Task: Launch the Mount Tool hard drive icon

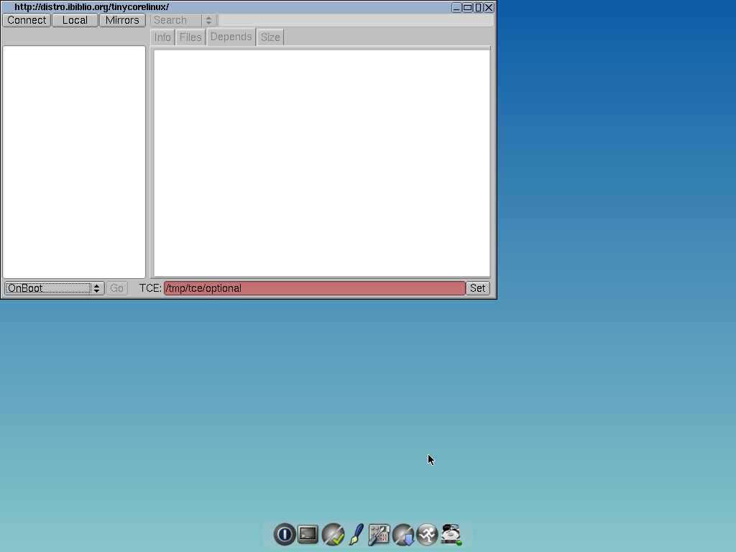Action: coord(451,534)
